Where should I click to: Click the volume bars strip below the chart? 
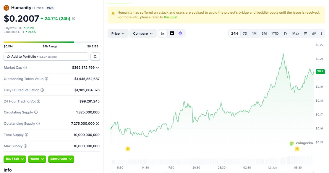[x=212, y=160]
